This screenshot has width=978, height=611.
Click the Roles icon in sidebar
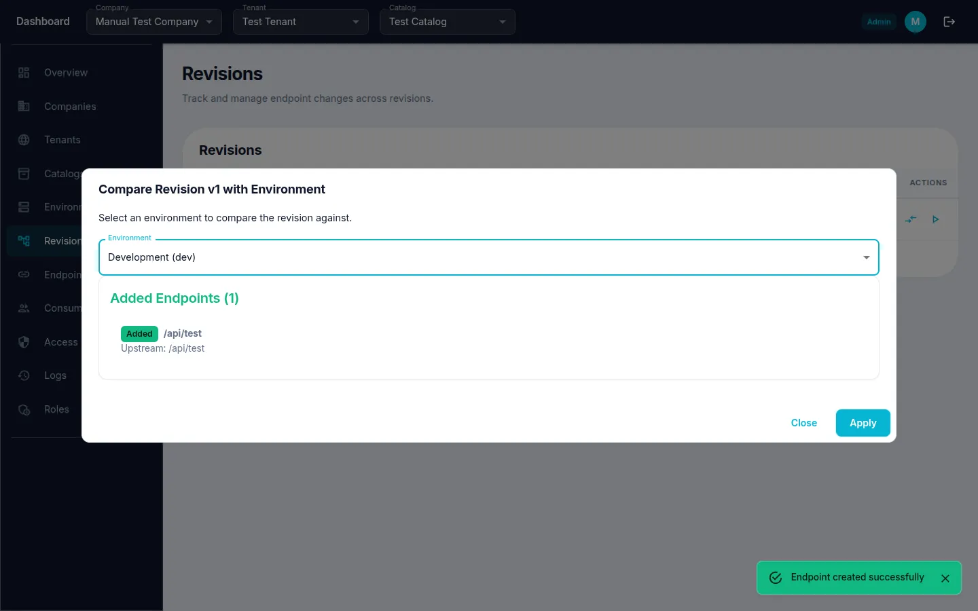24,409
